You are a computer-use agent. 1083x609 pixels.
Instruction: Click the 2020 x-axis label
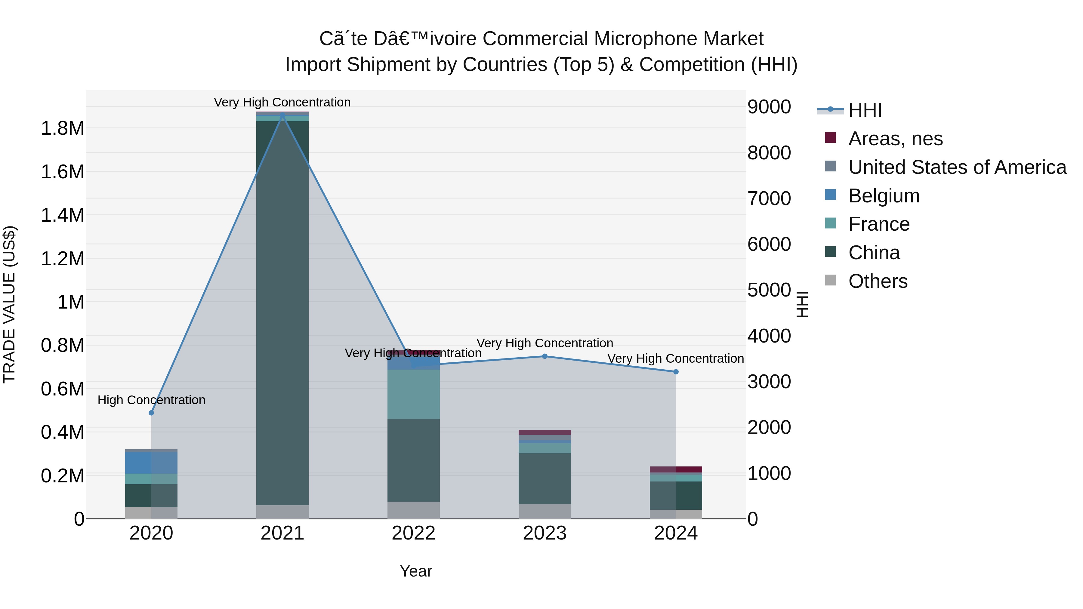[151, 533]
